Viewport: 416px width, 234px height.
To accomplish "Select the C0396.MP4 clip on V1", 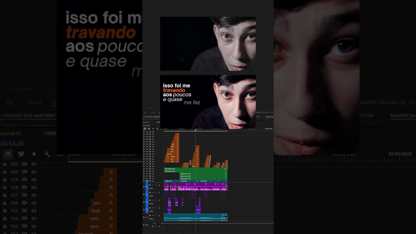I will 172,181.
